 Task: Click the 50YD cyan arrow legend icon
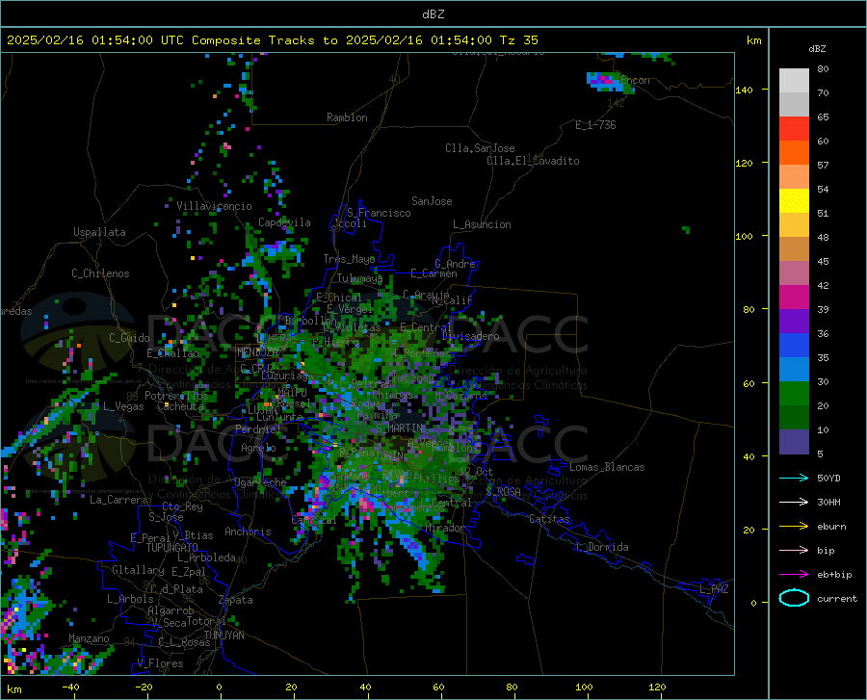pyautogui.click(x=794, y=478)
